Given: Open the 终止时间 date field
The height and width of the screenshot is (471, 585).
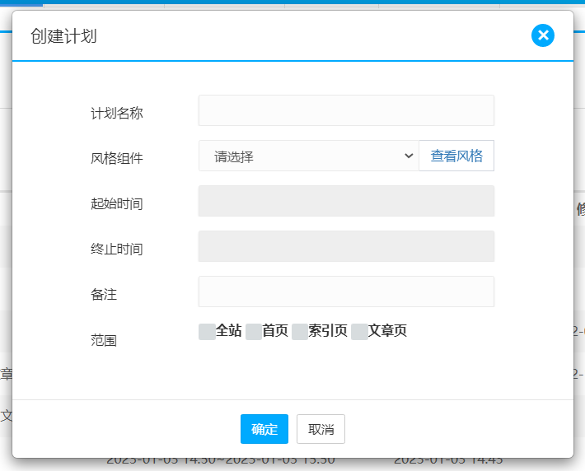Looking at the screenshot, I should 346,246.
